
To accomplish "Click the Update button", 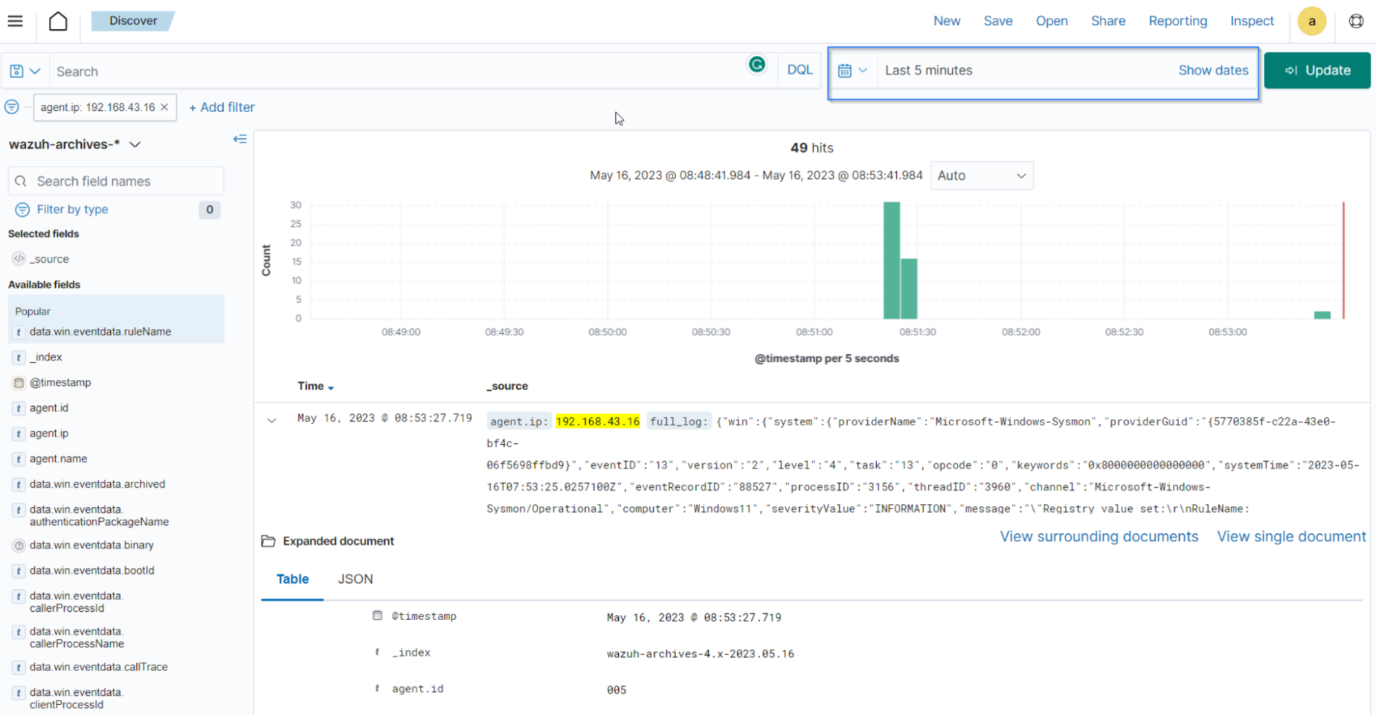I will click(x=1317, y=70).
